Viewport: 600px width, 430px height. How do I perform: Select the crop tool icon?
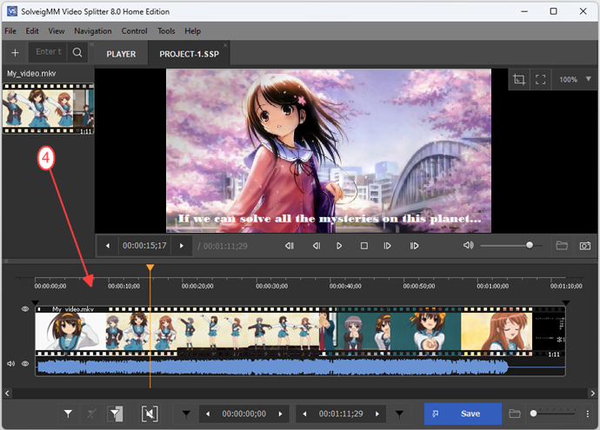[x=519, y=80]
